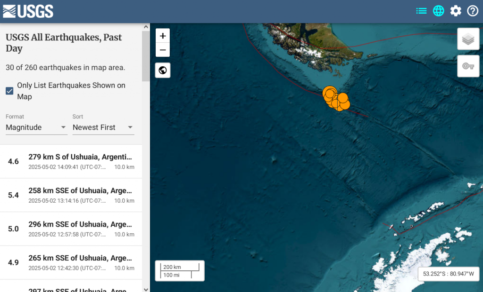This screenshot has height=292, width=483.
Task: Click the sidebar scroll up arrow
Action: [146, 27]
